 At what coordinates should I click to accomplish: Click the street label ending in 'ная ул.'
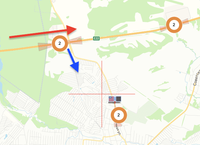(118, 131)
